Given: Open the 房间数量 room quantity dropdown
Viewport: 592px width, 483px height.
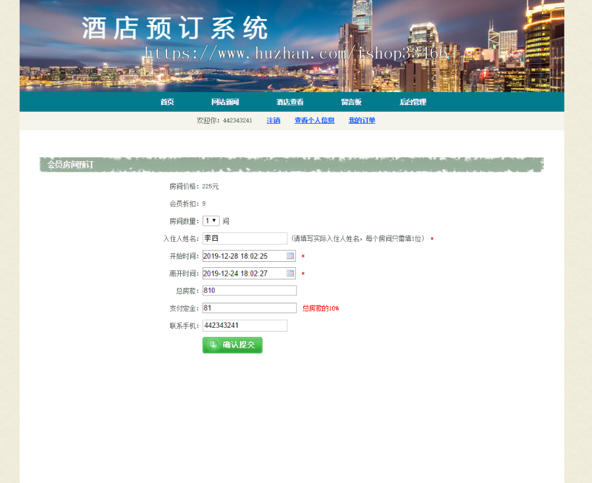Looking at the screenshot, I should (210, 220).
